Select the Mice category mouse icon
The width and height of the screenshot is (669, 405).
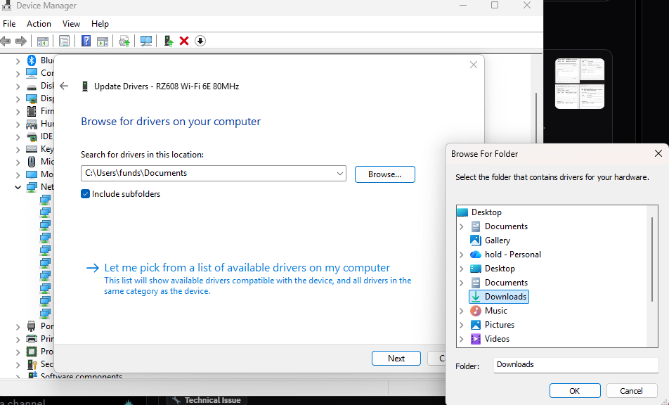pos(32,162)
